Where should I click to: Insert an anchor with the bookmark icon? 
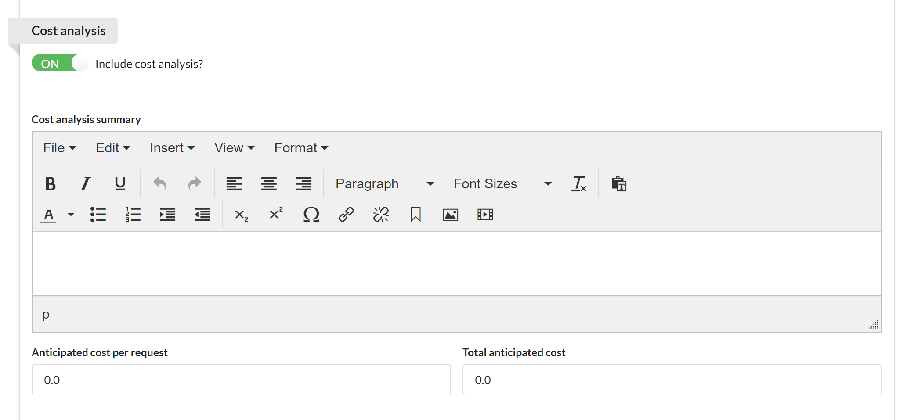(415, 215)
